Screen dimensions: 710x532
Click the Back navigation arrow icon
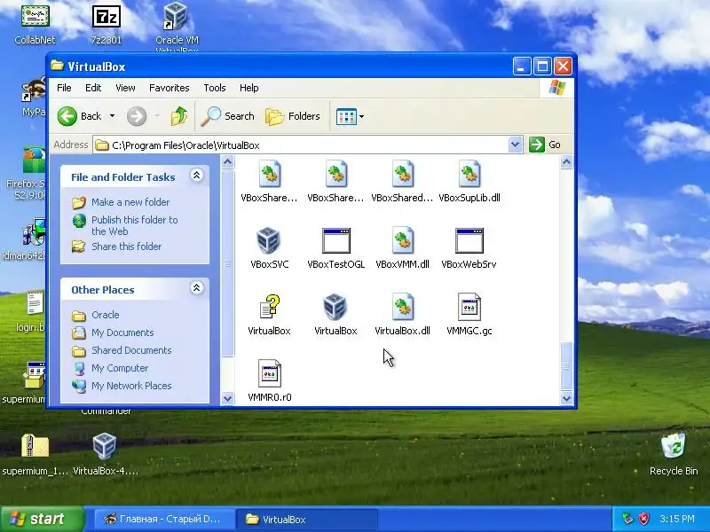click(67, 116)
